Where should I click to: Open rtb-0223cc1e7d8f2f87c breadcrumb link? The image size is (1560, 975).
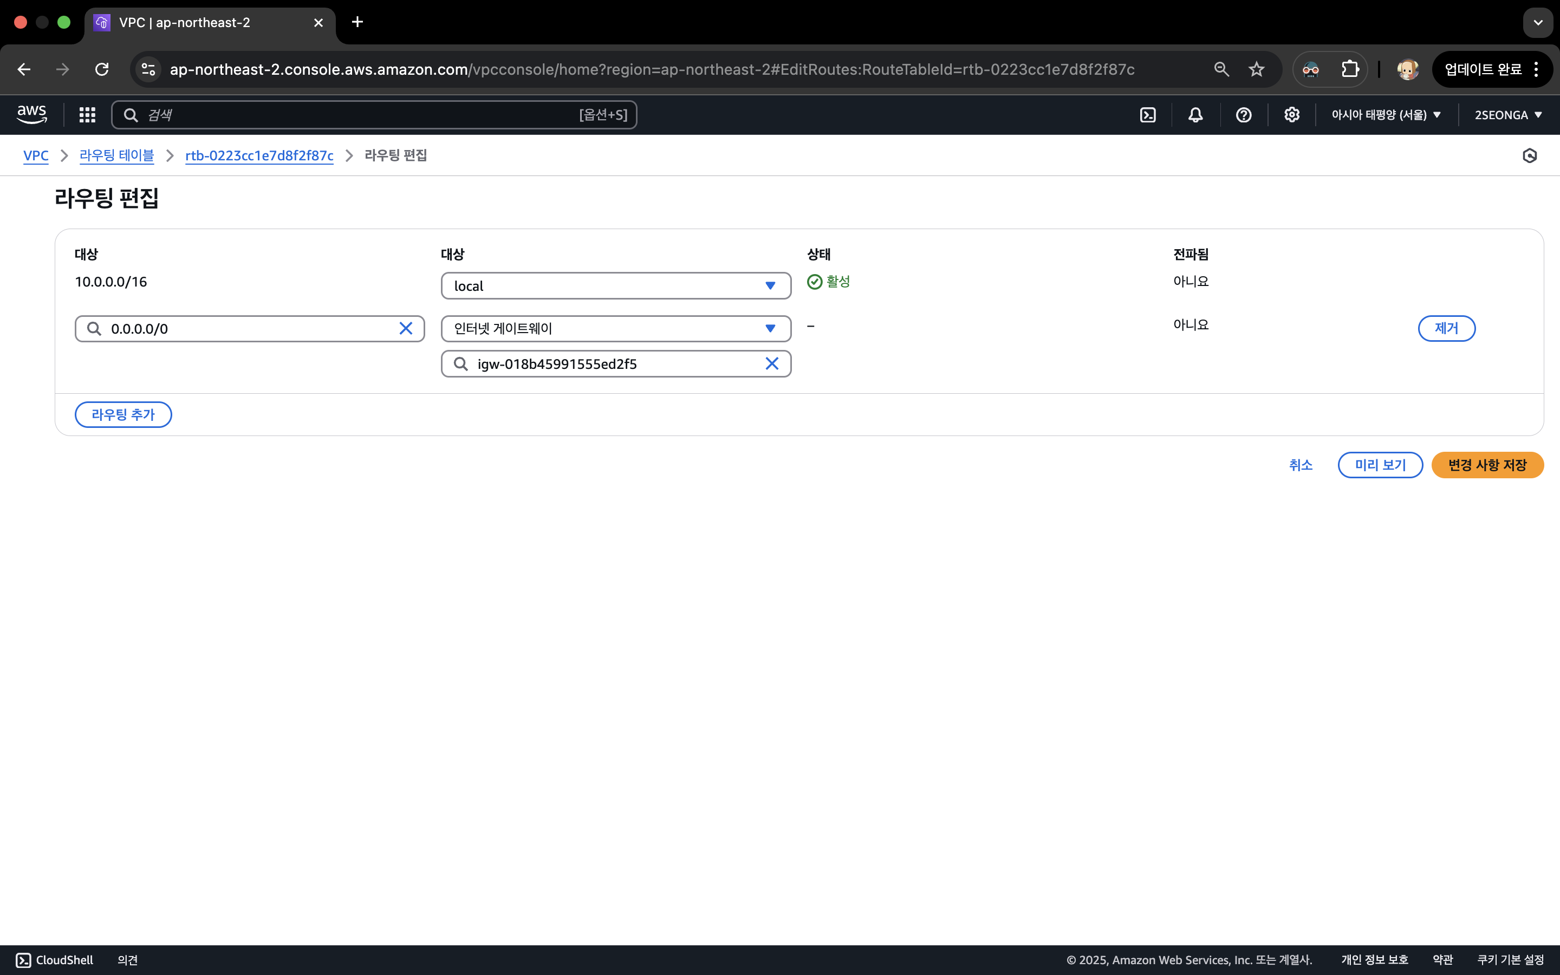(259, 155)
